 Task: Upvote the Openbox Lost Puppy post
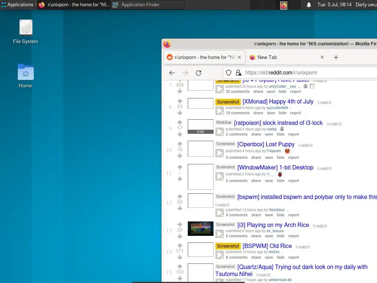(x=180, y=144)
